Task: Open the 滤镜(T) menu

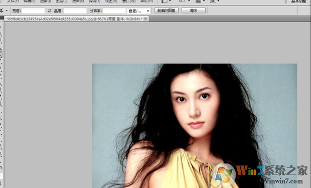Action: coord(94,1)
